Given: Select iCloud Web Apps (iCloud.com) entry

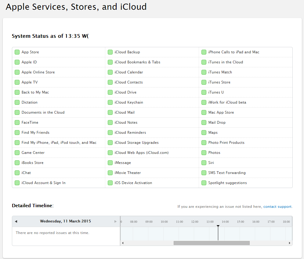Looking at the screenshot, I should point(152,153).
